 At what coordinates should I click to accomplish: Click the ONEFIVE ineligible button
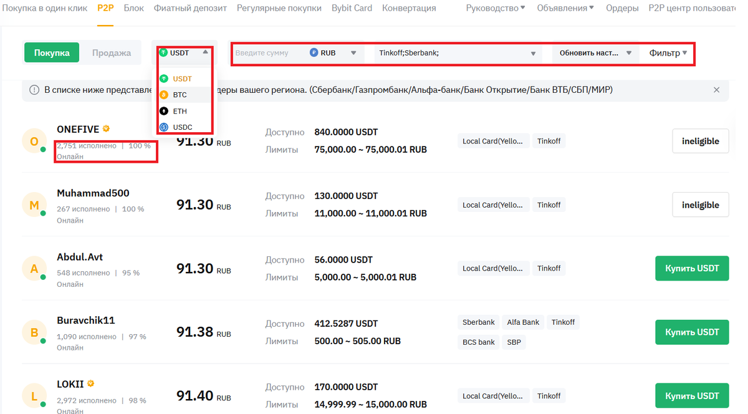(701, 141)
